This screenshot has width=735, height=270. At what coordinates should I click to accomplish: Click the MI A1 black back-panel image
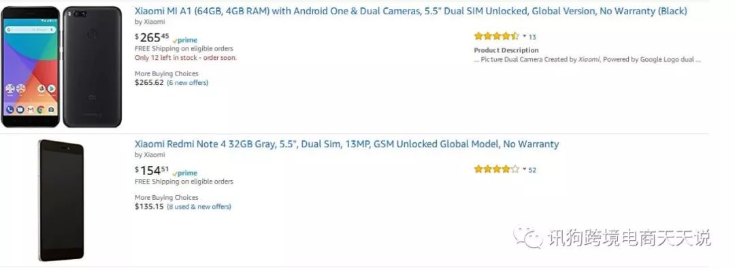[x=93, y=67]
